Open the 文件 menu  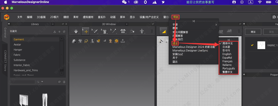(x=20, y=17)
